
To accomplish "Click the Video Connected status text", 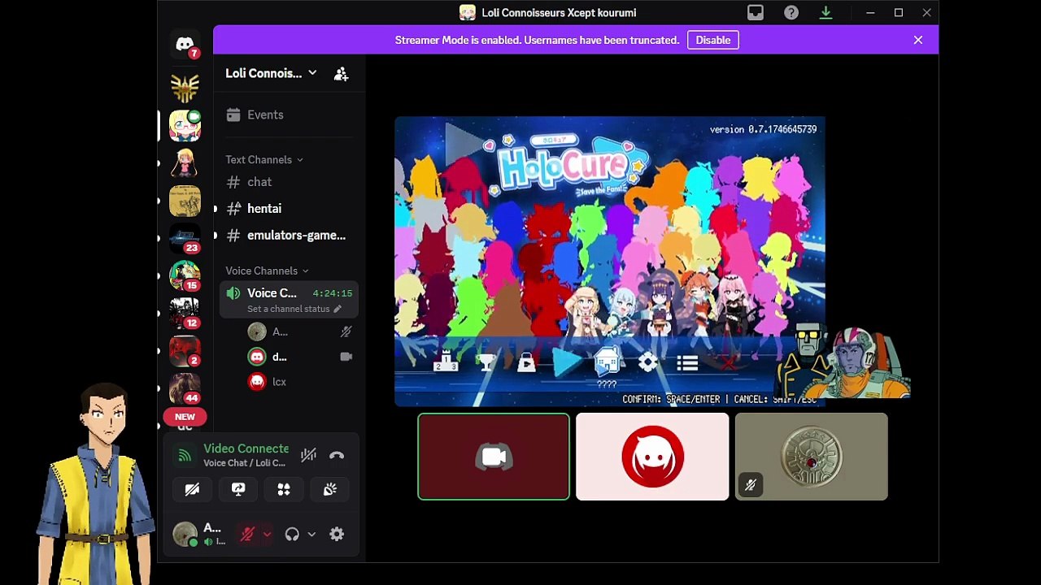I will click(246, 448).
